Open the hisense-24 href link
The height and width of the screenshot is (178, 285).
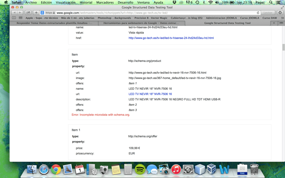click(x=171, y=38)
